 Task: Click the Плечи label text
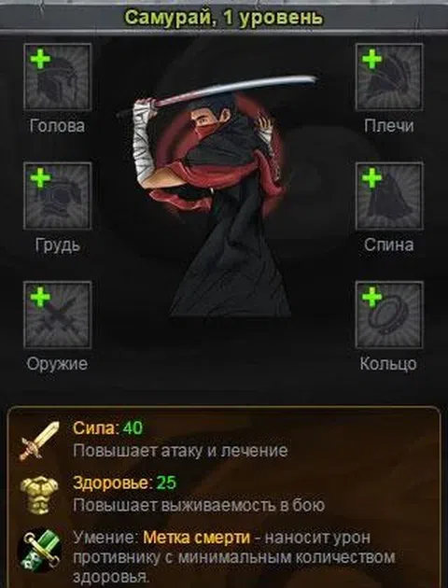tap(389, 126)
